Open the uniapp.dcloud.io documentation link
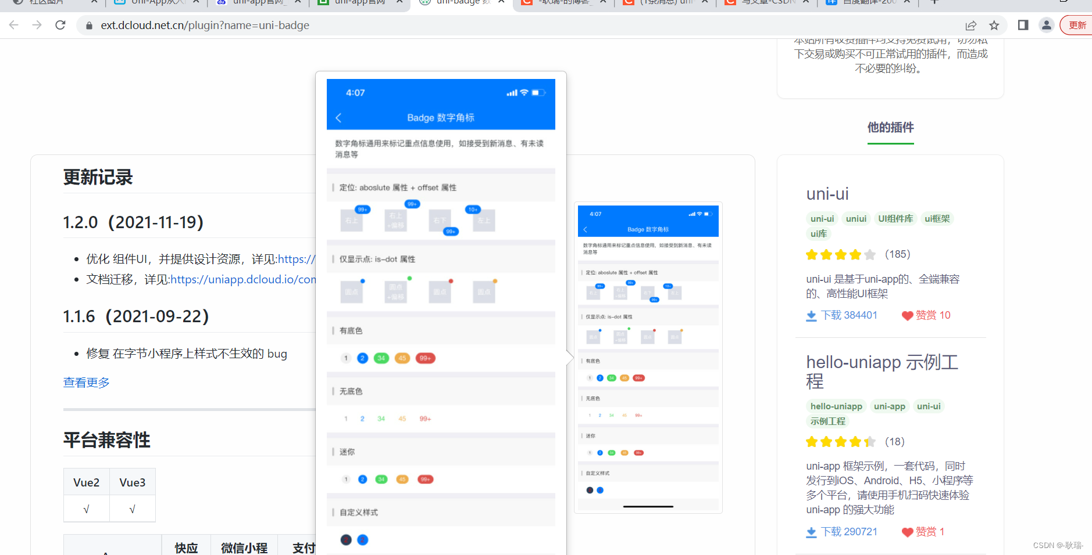 tap(243, 279)
